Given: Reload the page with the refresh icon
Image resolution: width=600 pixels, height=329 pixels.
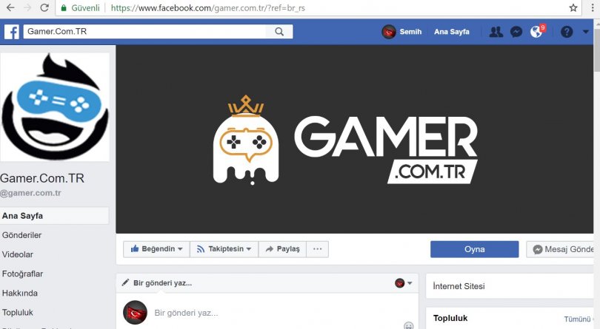Looking at the screenshot, I should (x=44, y=7).
